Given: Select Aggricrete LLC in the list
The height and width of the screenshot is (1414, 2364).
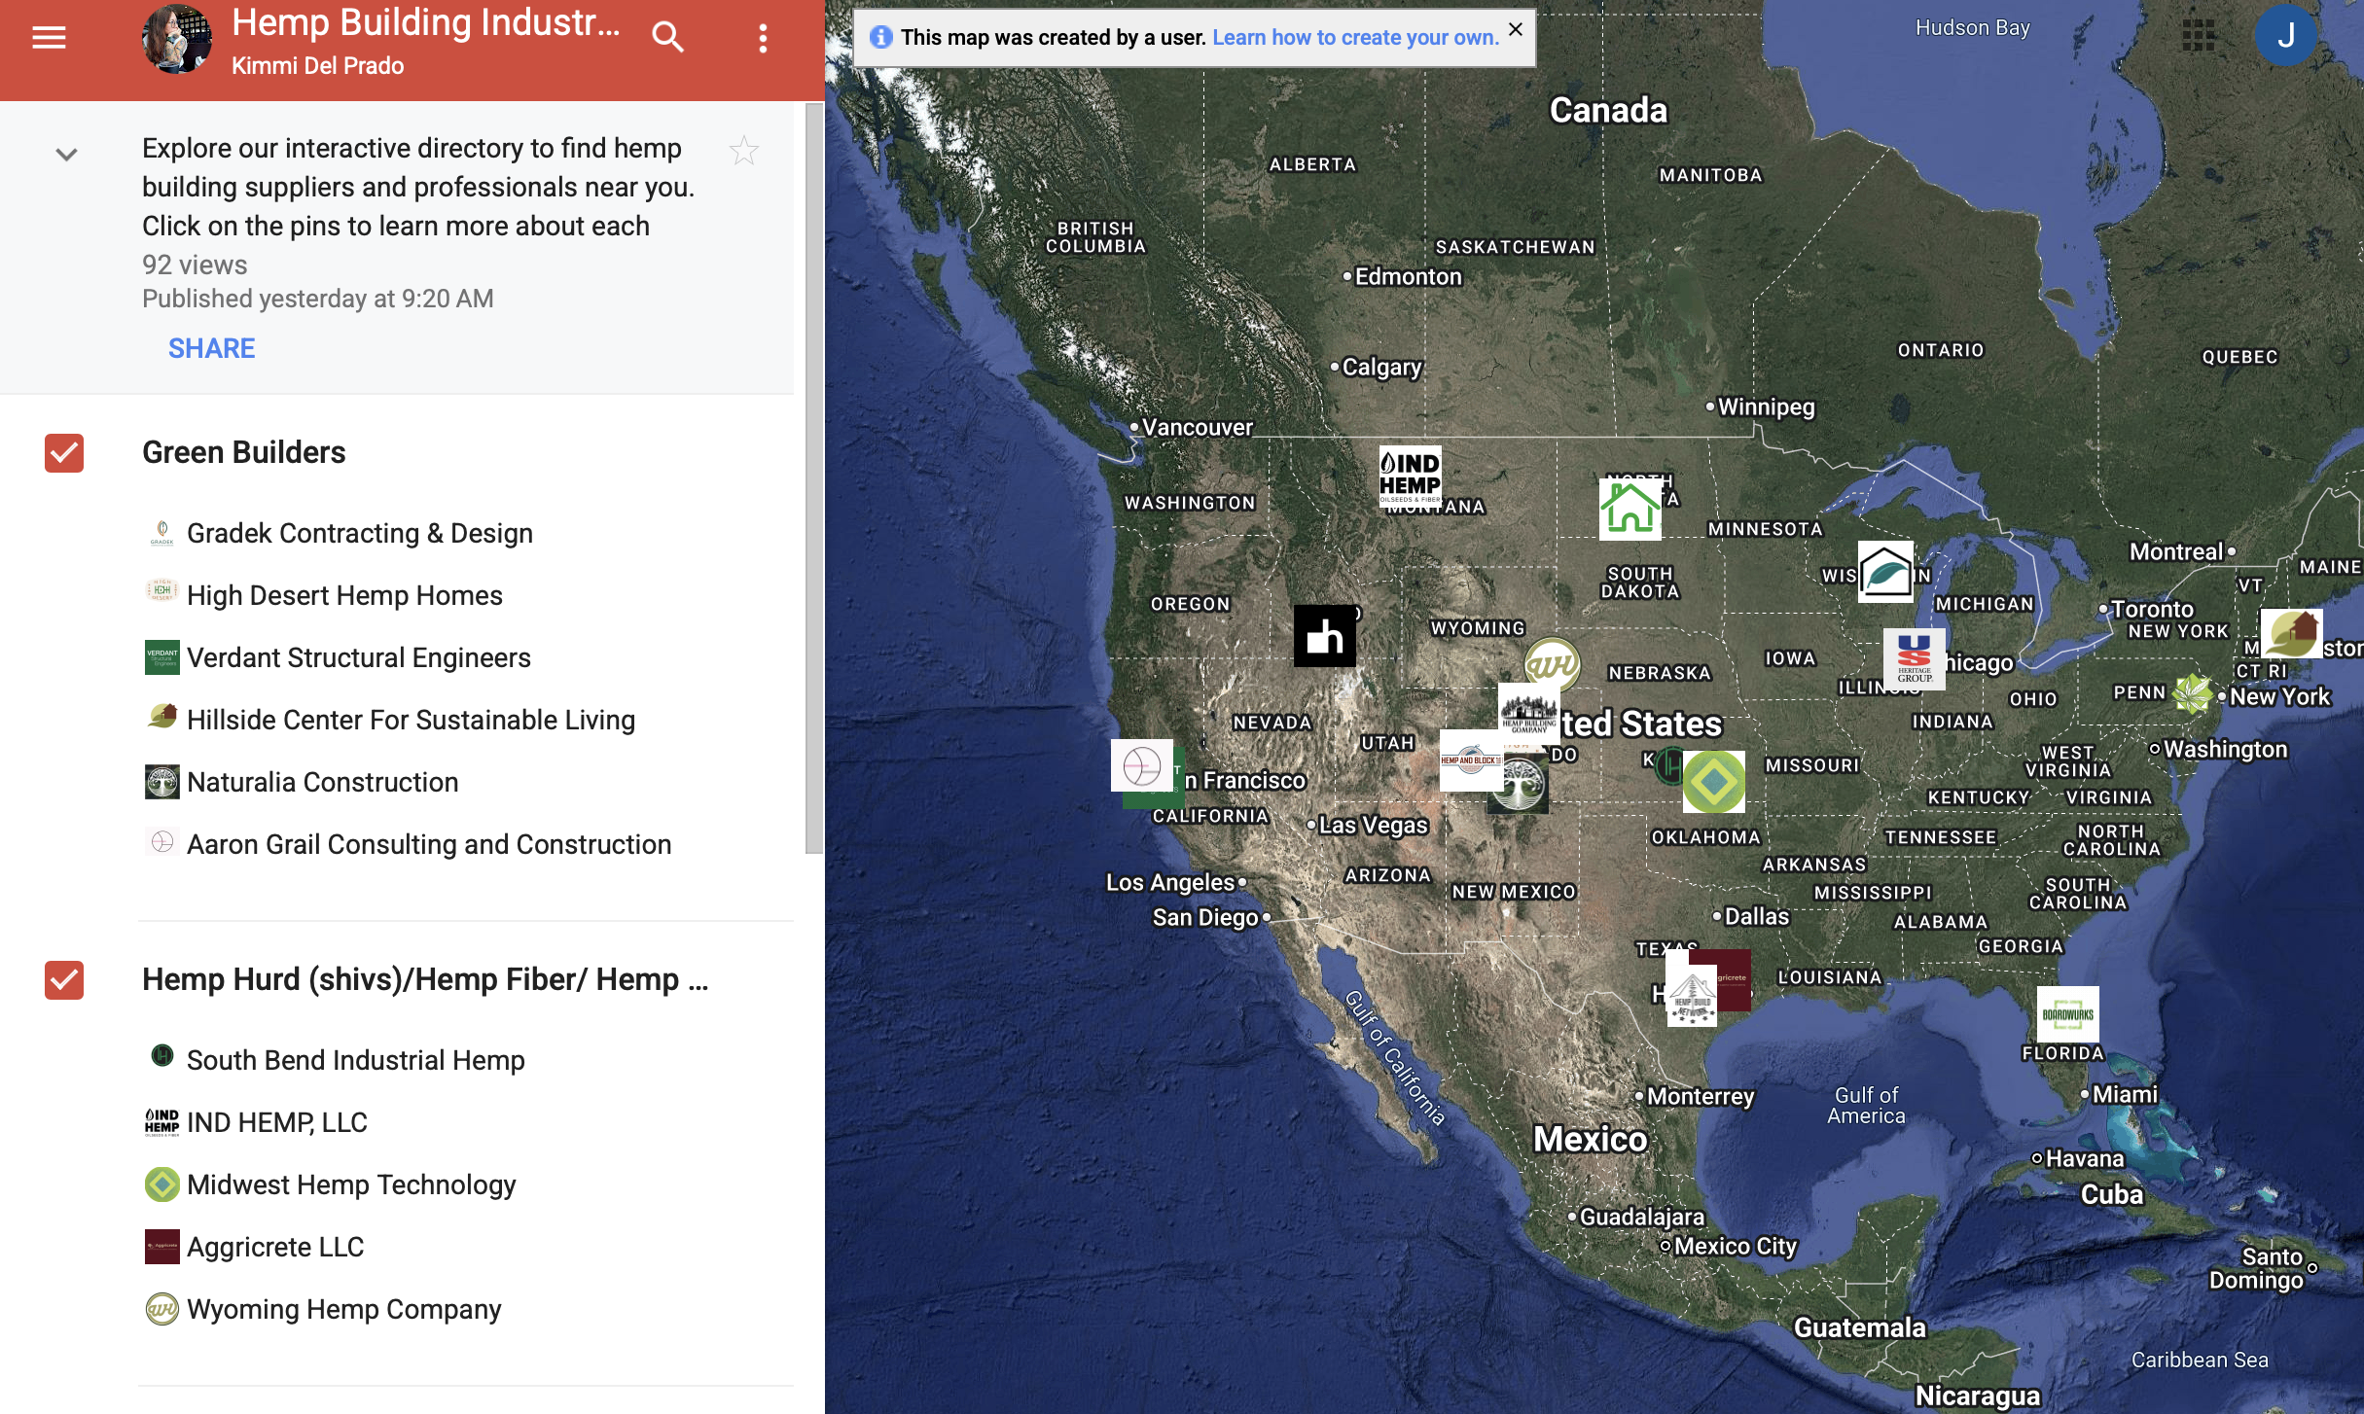Looking at the screenshot, I should coord(274,1247).
